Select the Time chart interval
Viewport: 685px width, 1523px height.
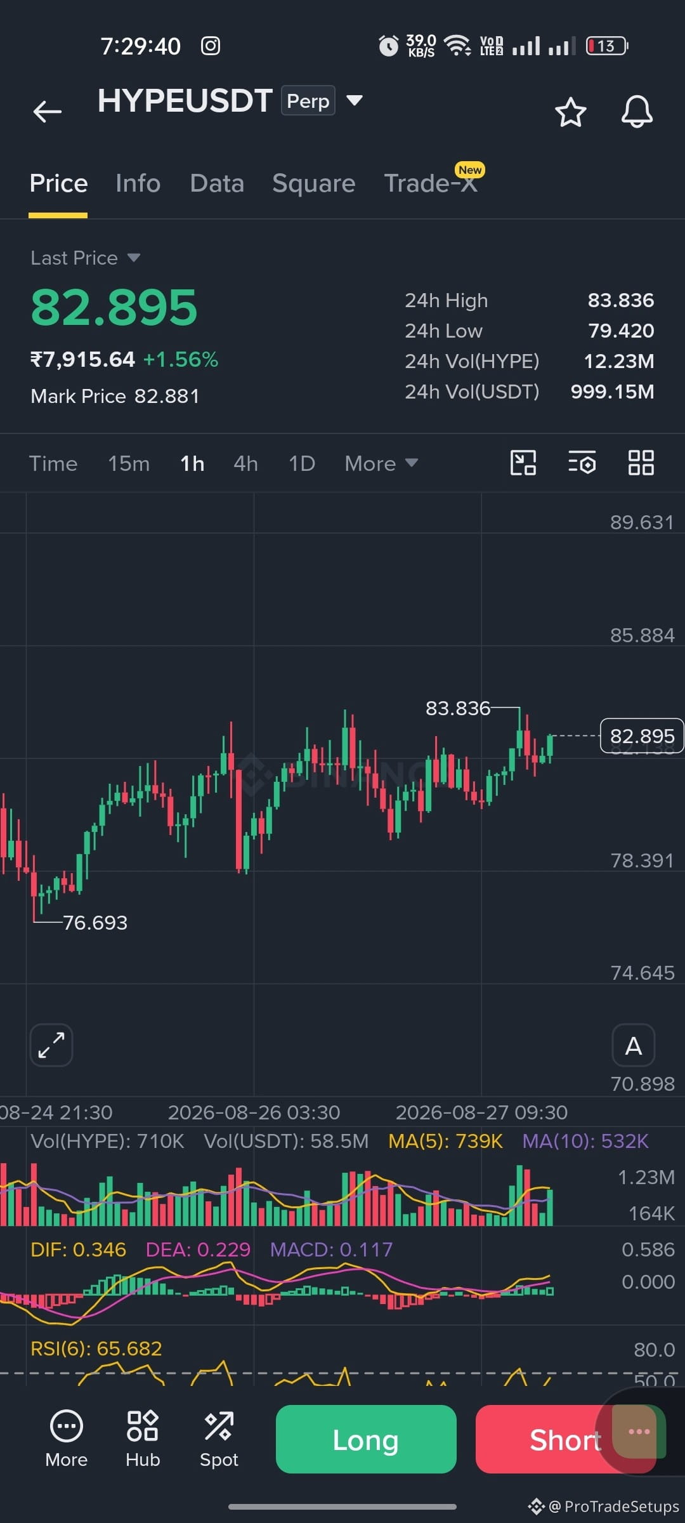(x=53, y=463)
